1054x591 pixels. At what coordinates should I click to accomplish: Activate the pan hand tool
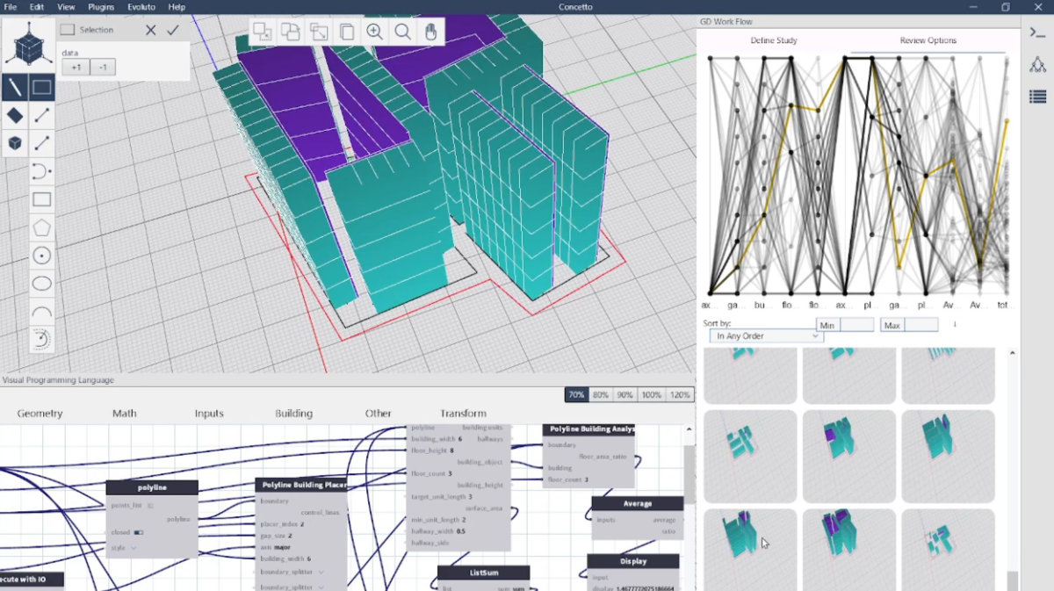[430, 32]
